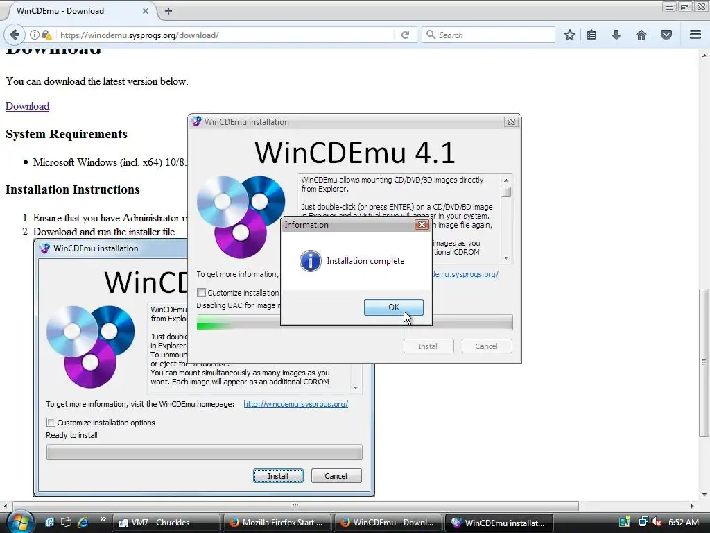
Task: Click the page's horizontal scrollbar thumb
Action: [x=295, y=506]
